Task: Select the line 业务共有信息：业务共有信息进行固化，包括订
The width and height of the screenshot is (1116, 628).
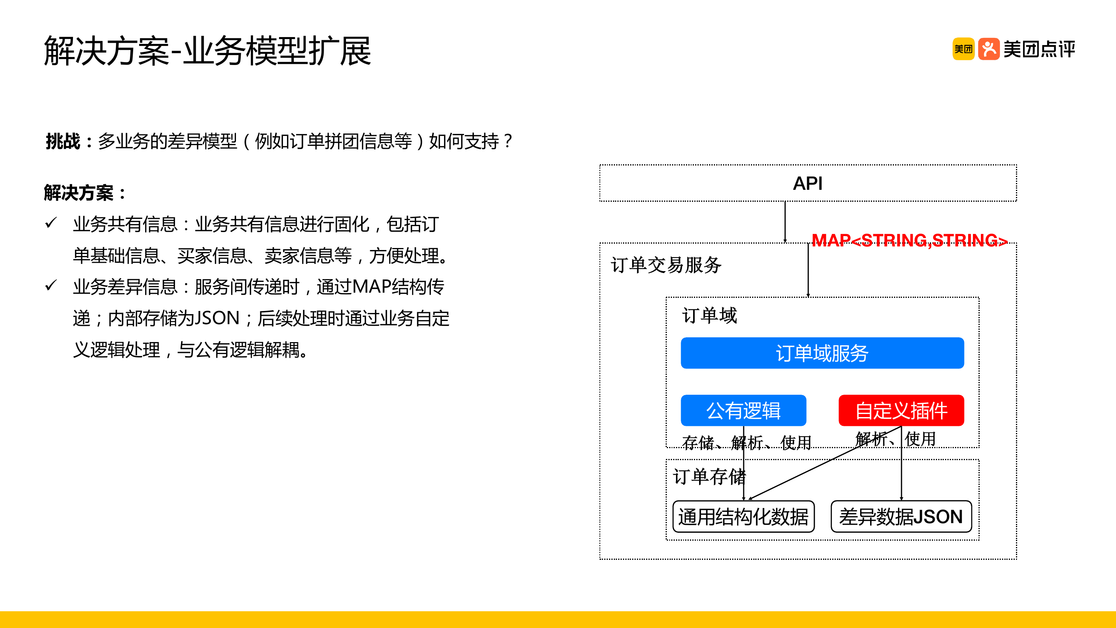Action: click(256, 224)
